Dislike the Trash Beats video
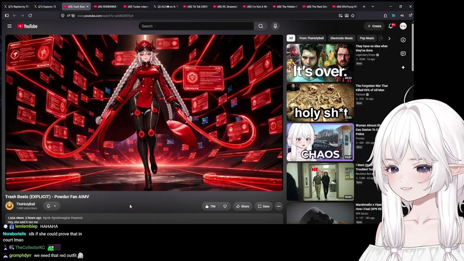 pyautogui.click(x=225, y=206)
